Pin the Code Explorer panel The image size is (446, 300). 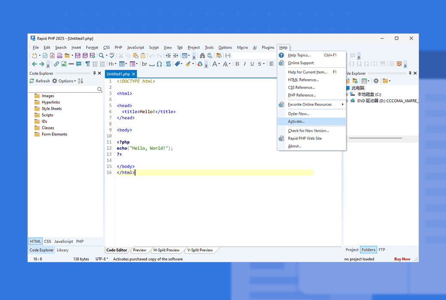tap(94, 73)
